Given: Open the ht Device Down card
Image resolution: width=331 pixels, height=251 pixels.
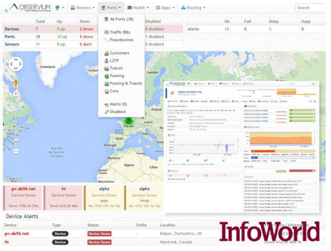Looking at the screenshot, I should click(63, 198).
